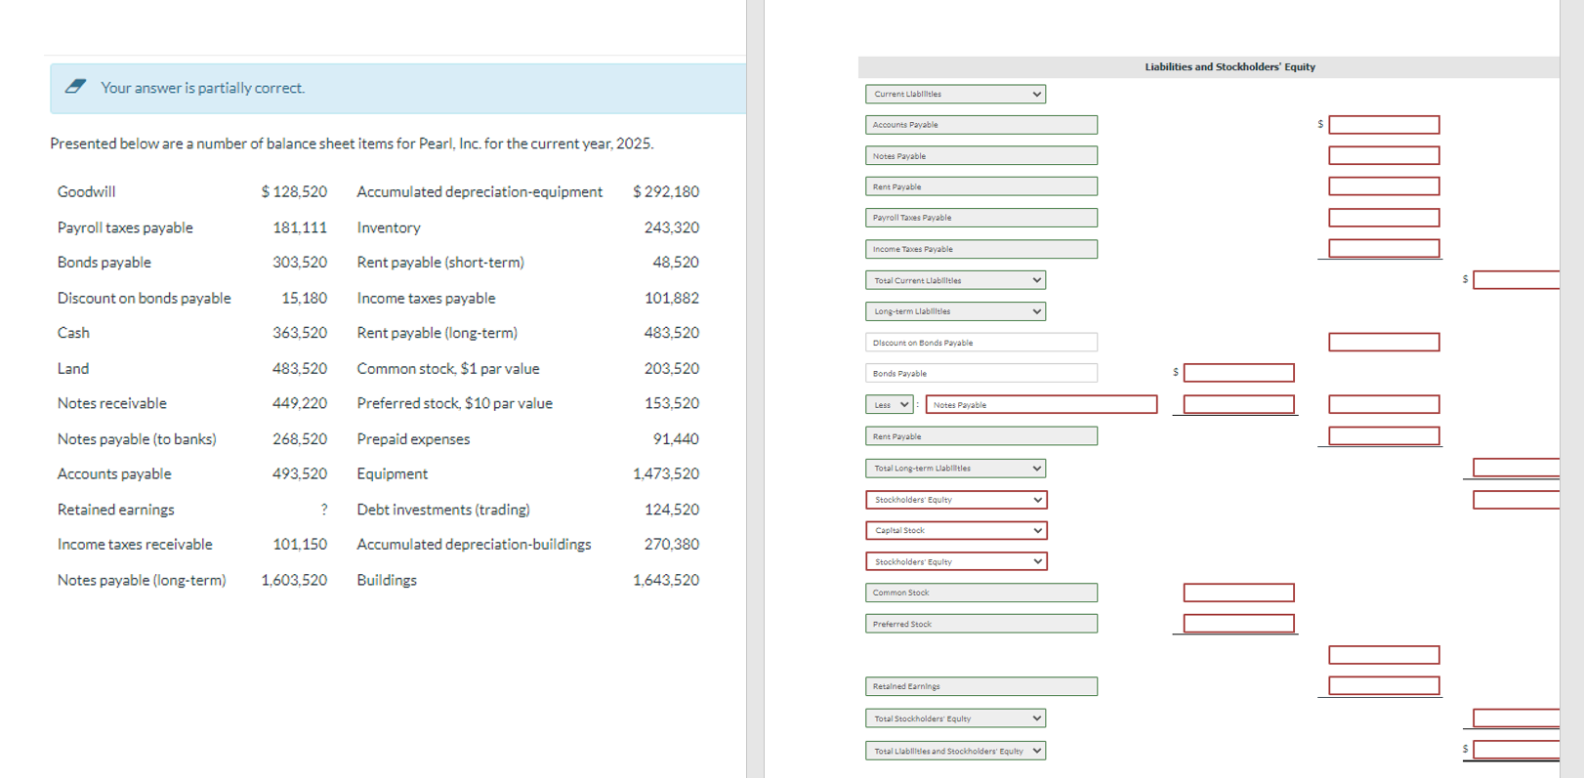Open Stockholders' Equity dropdown directly above Capital Stock

point(956,500)
